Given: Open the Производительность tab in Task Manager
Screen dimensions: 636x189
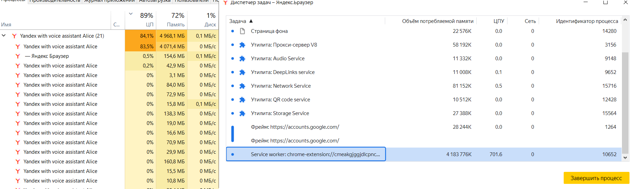Looking at the screenshot, I should click(x=55, y=1).
